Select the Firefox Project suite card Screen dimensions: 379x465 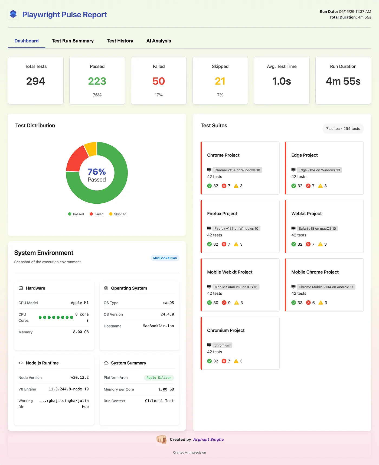(x=240, y=226)
